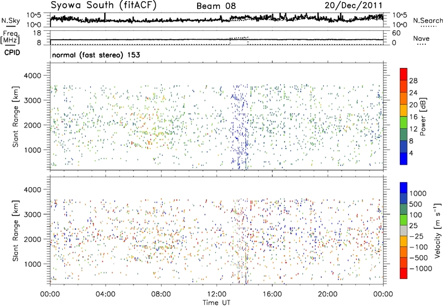Click the '500' velocity color bar value
This screenshot has width=443, height=306.
pos(416,204)
